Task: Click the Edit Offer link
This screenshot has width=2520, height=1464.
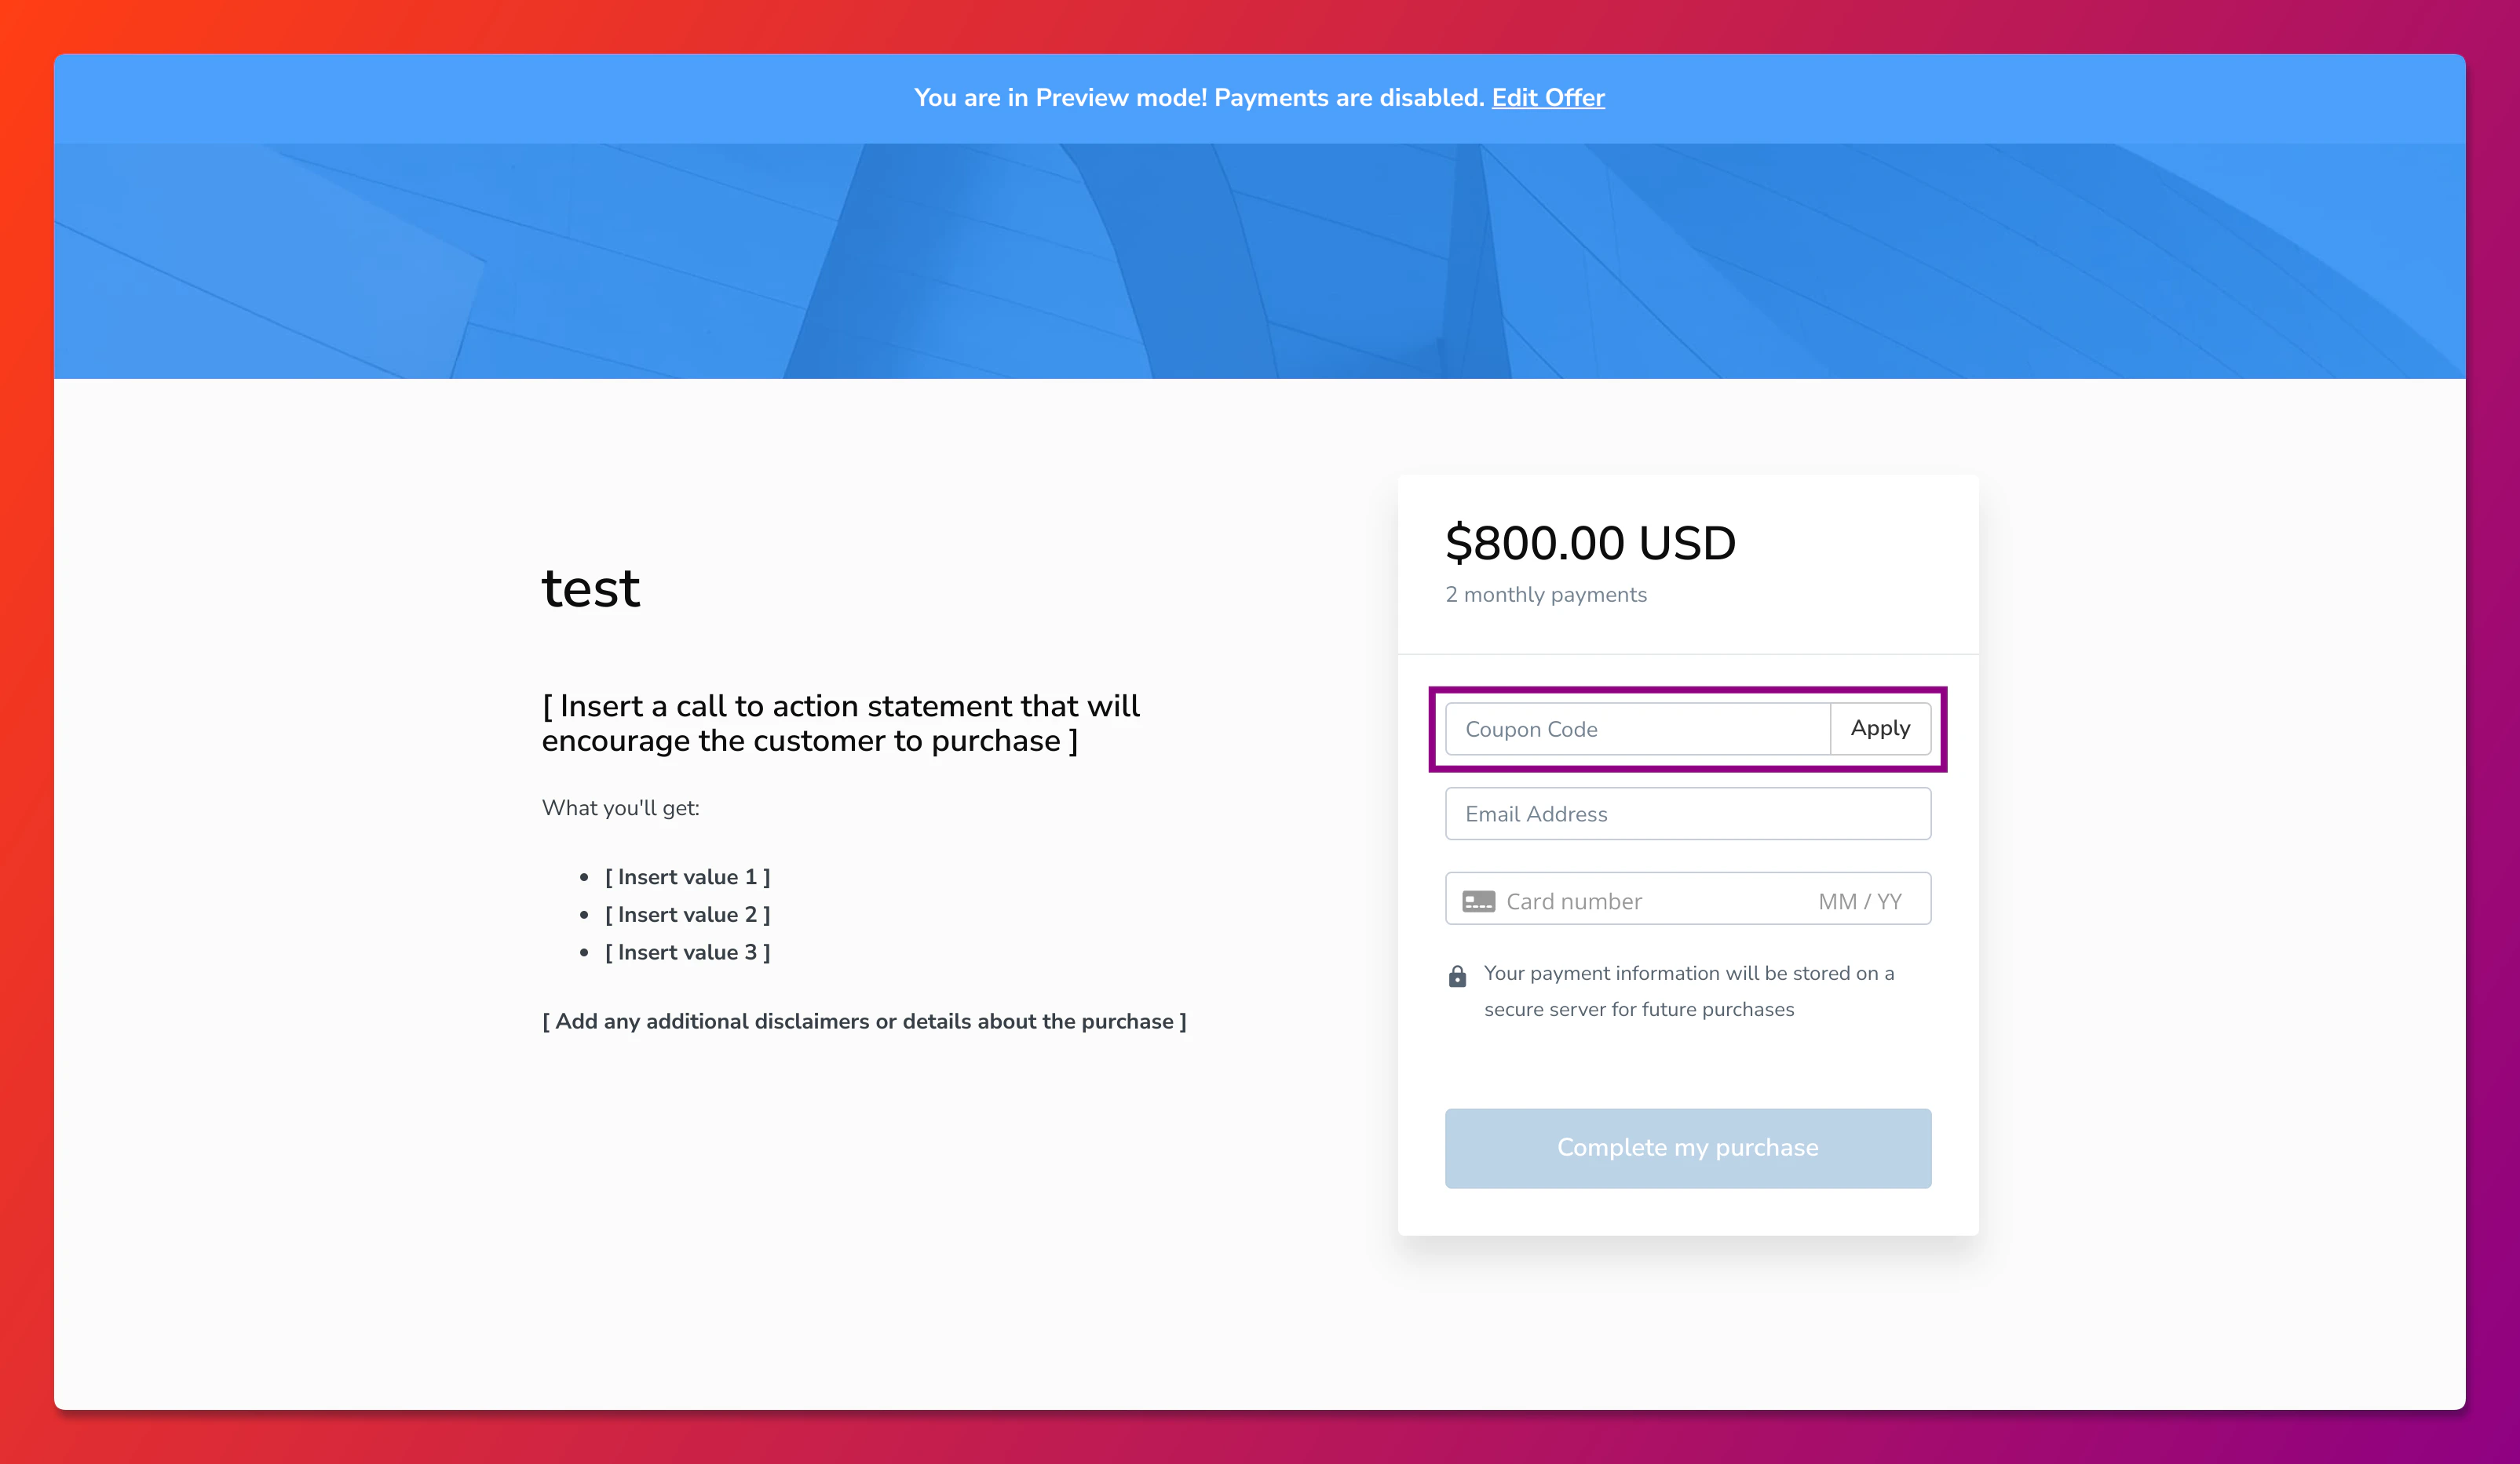Action: pyautogui.click(x=1548, y=98)
